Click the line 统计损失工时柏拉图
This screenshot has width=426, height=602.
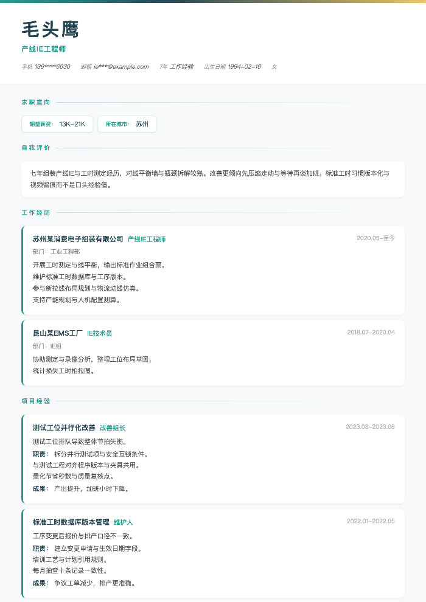click(64, 372)
